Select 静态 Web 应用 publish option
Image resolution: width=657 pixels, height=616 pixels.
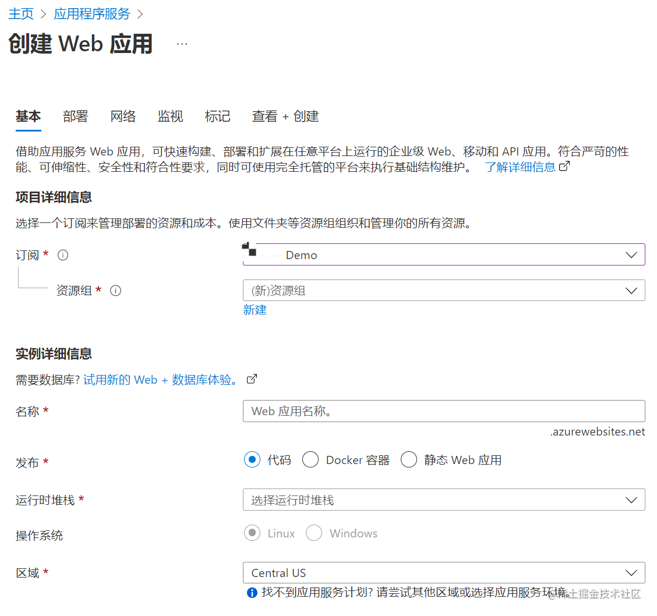[409, 460]
